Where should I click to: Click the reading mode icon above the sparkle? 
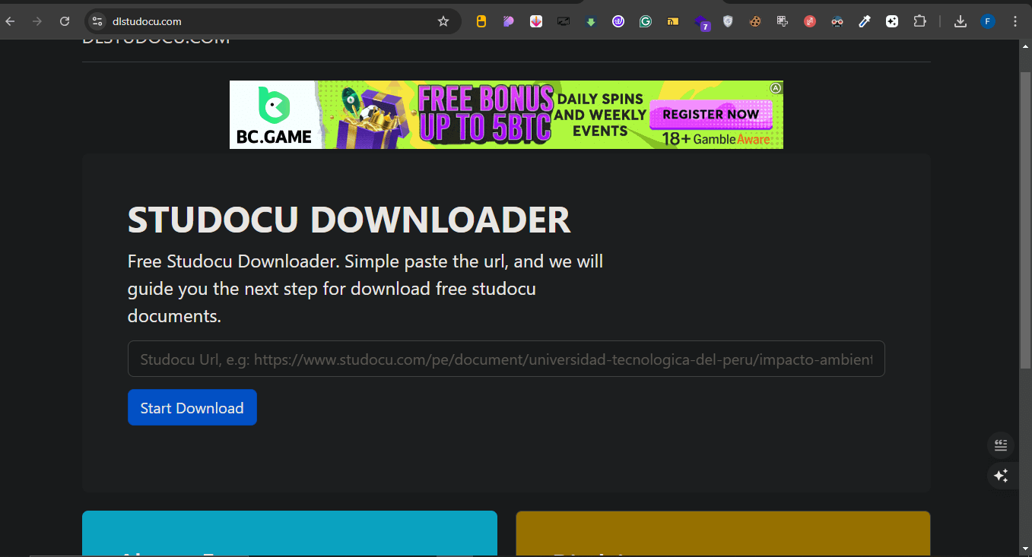(1001, 445)
